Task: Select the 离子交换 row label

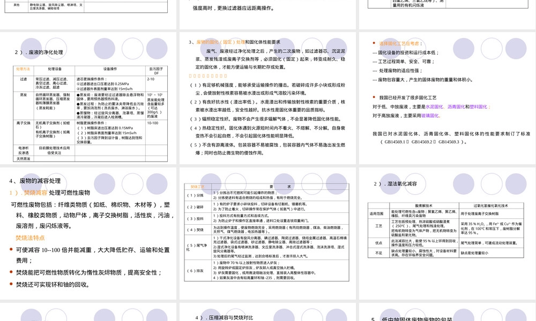Action: [x=23, y=123]
